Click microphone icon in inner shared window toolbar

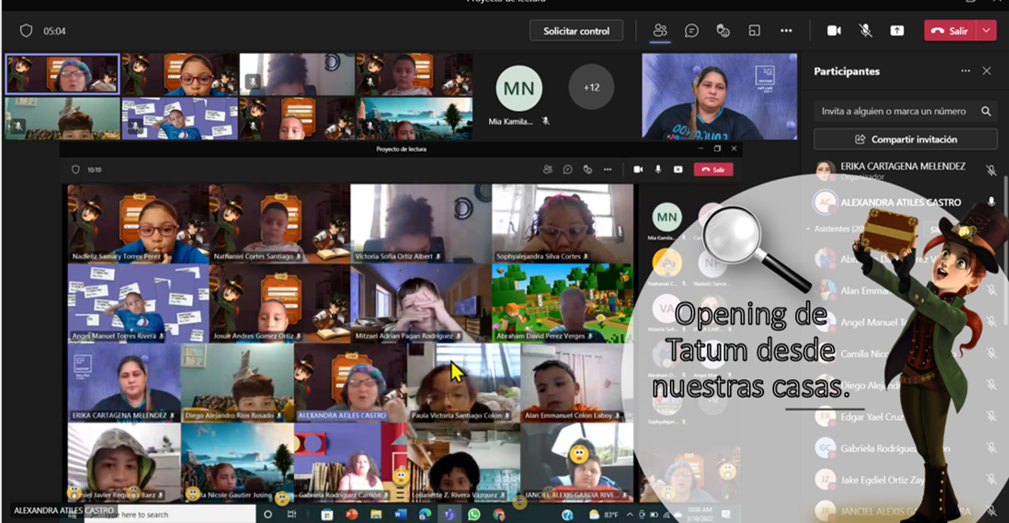[x=658, y=170]
